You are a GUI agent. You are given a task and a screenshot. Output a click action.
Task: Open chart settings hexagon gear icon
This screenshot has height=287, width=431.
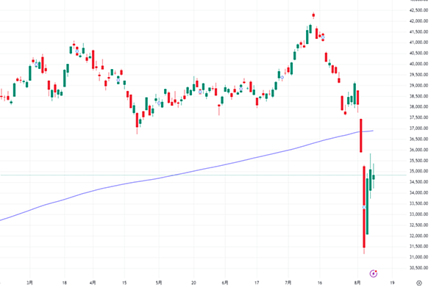(419, 283)
